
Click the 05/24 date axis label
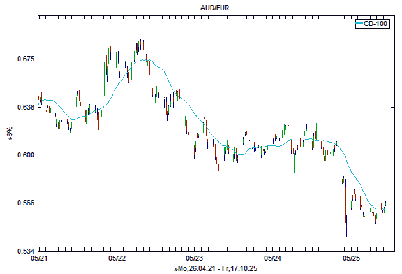[273, 259]
